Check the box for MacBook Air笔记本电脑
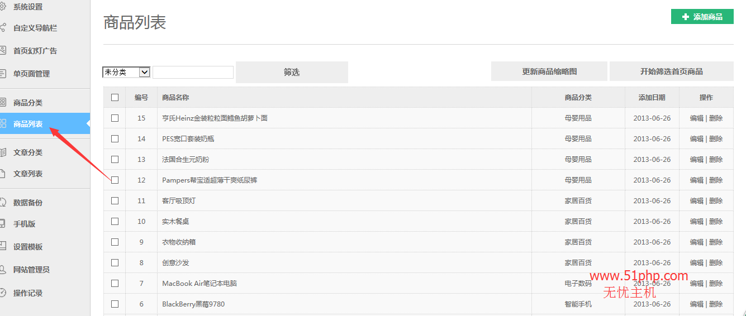The width and height of the screenshot is (746, 316). (115, 283)
